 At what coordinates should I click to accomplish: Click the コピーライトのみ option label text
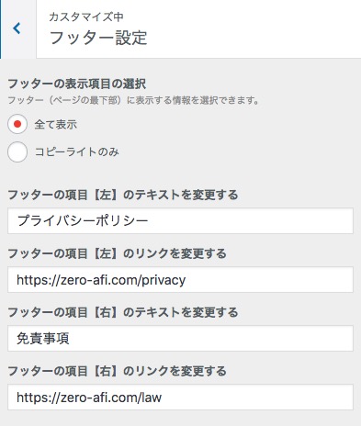click(76, 151)
